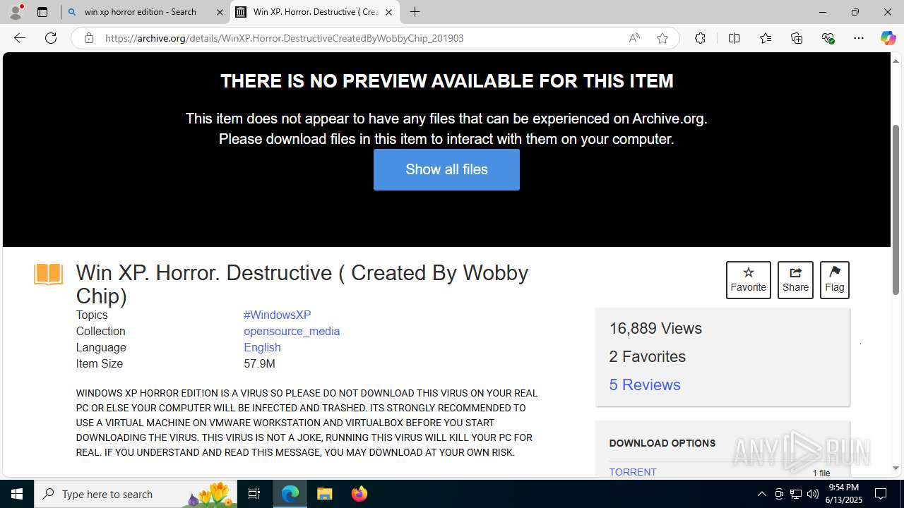Close the 'Win XP. Horror. Destructive' tab
Image resolution: width=904 pixels, height=508 pixels.
[388, 12]
